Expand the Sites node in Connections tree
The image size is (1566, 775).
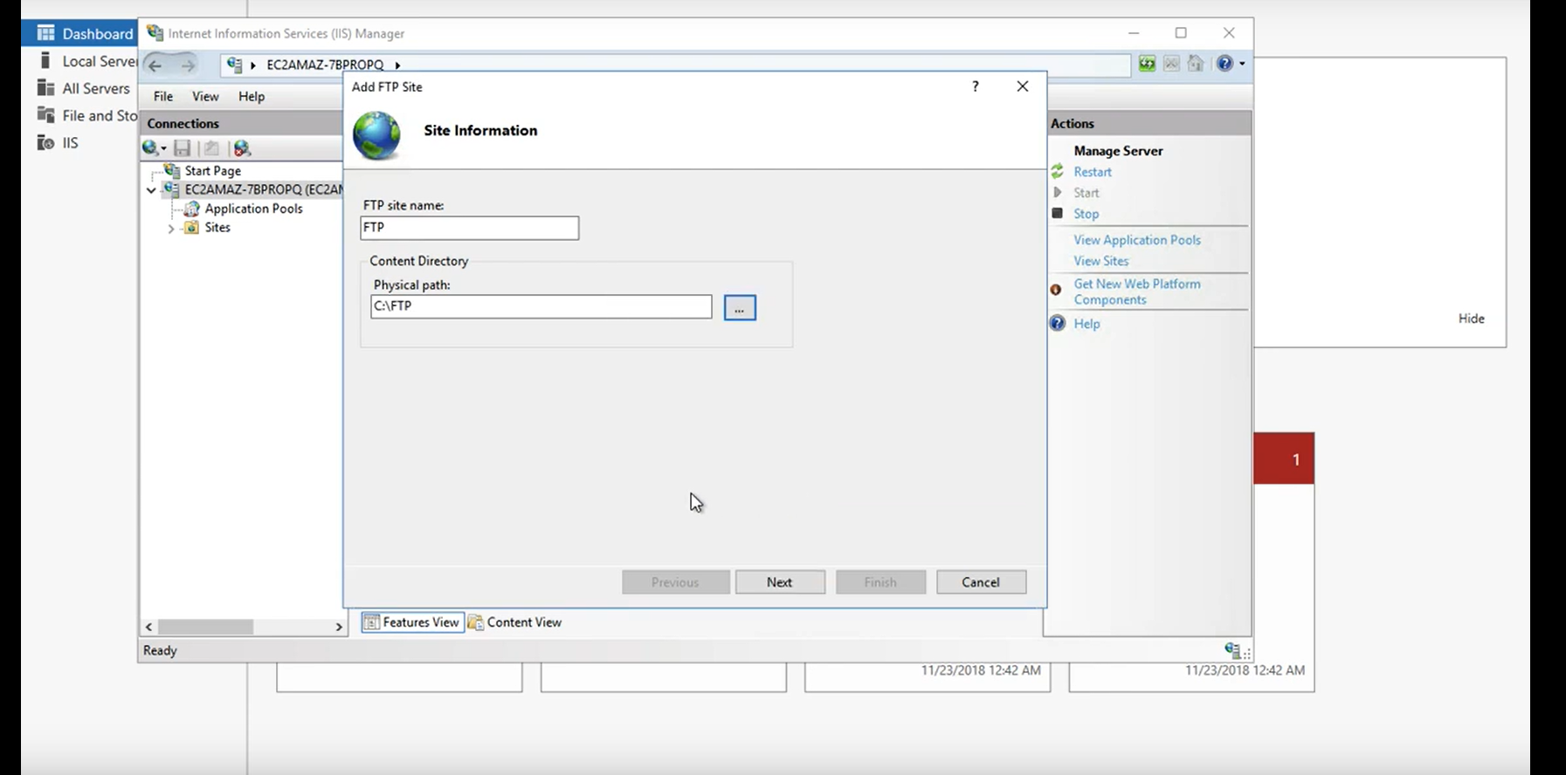[x=171, y=228]
